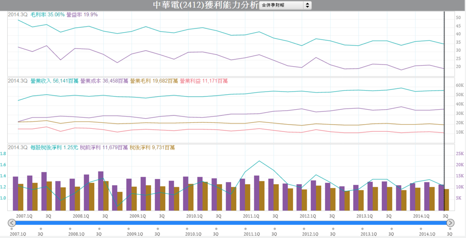Click the 營業利益 11,171百萬 legend label

point(204,81)
